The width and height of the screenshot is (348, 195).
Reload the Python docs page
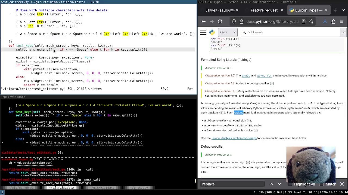pos(220,22)
